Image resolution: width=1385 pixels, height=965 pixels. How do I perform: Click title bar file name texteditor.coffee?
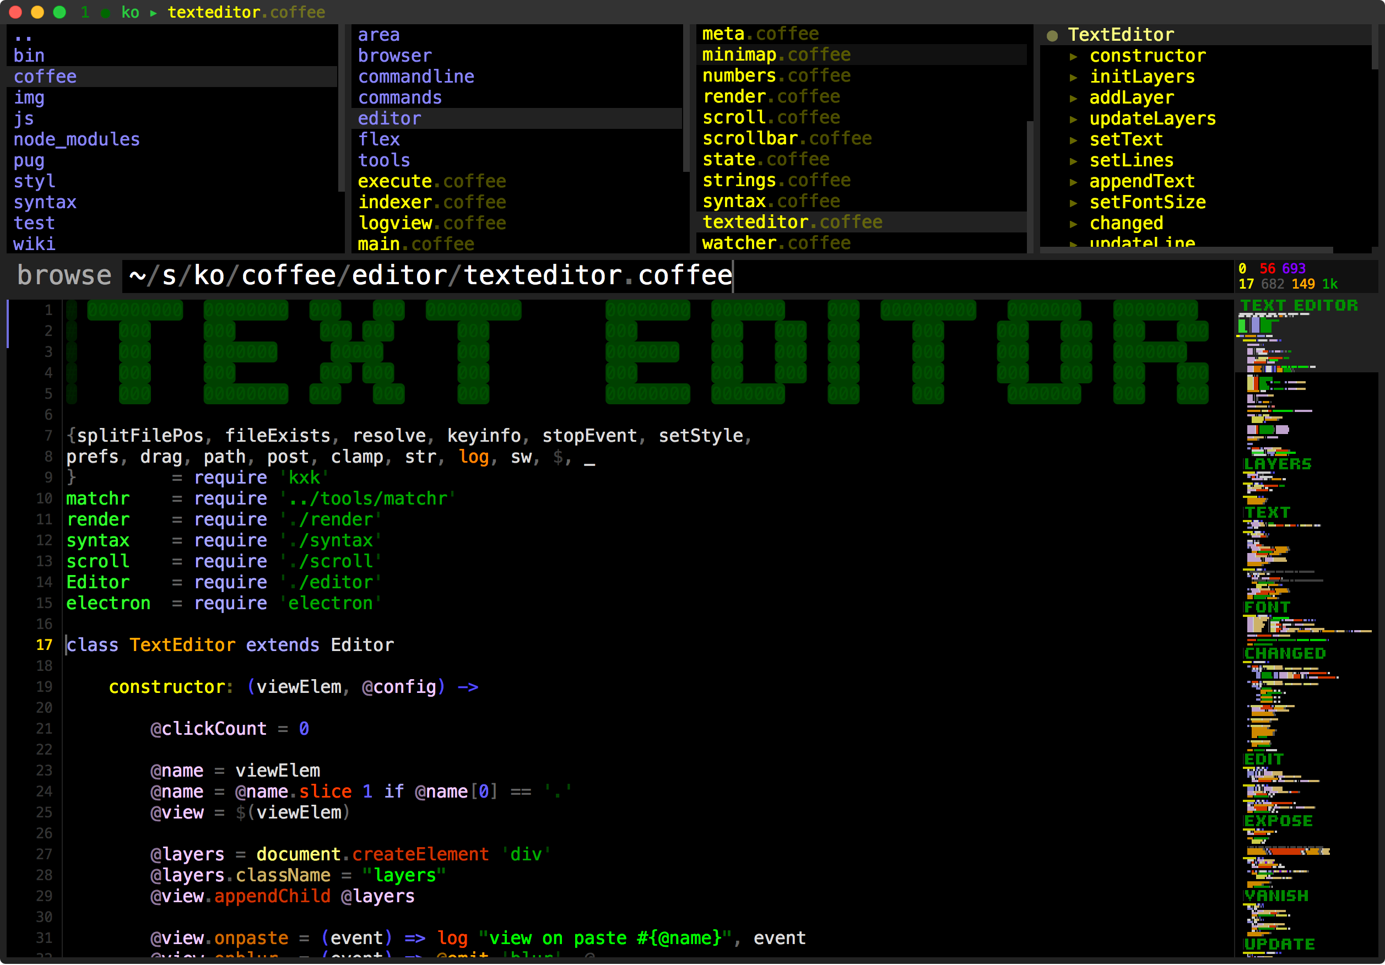coord(246,13)
